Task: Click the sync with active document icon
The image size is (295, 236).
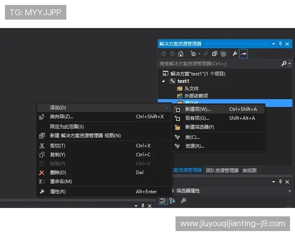Action: pos(206,54)
